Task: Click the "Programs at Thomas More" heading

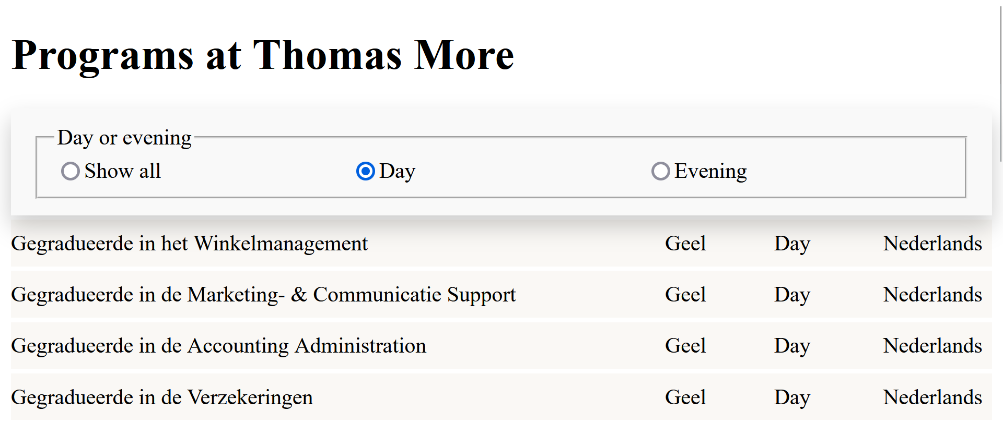Action: point(263,55)
